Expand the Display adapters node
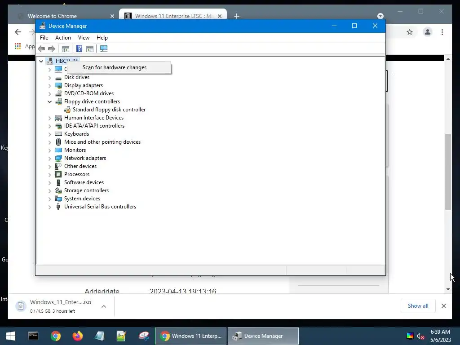Viewport: 460px width, 345px height. (x=49, y=86)
